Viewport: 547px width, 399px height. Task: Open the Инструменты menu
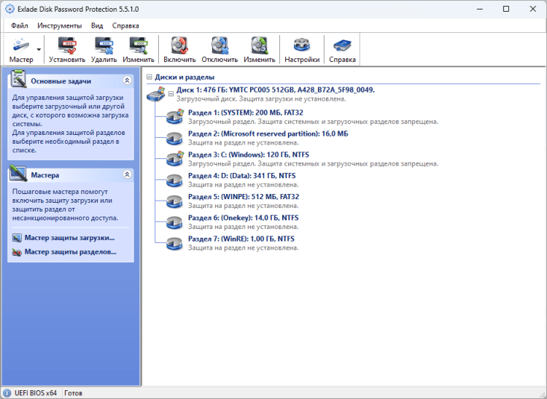pyautogui.click(x=60, y=26)
